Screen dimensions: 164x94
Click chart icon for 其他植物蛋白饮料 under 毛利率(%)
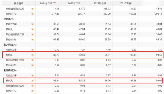coord(33,34)
